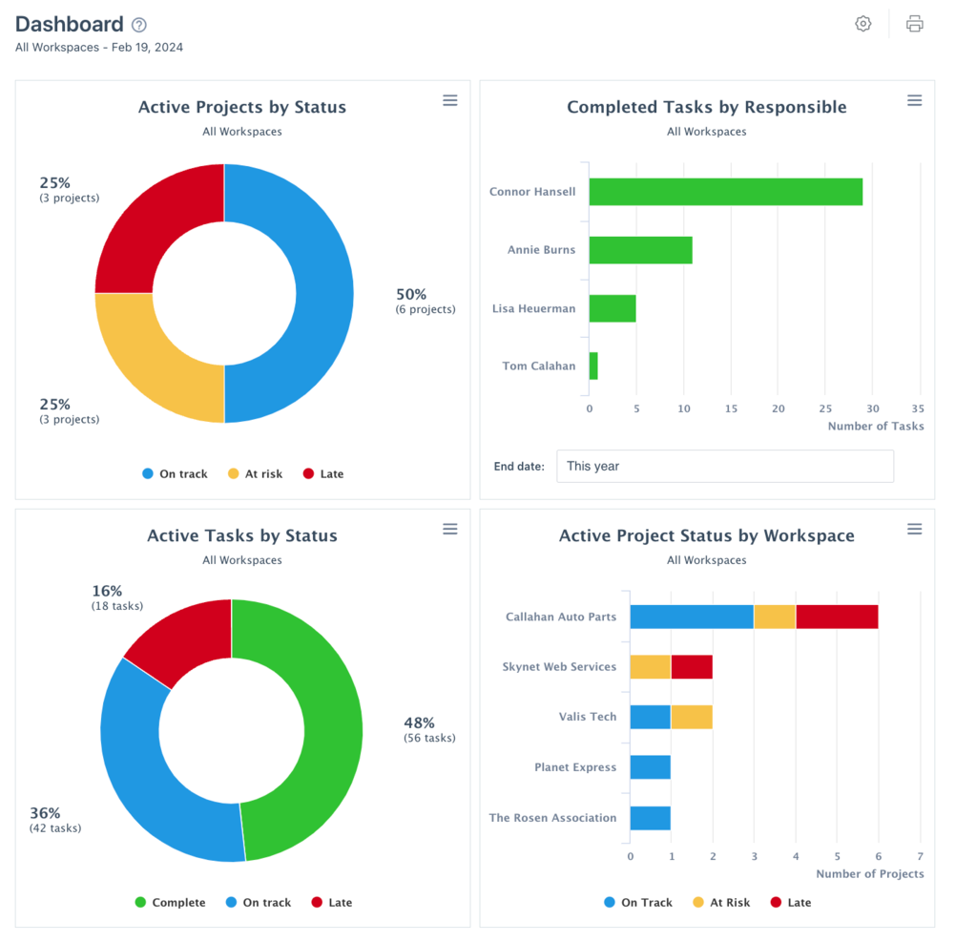955x942 pixels.
Task: Click Skynet Web Services yellow At Risk segment
Action: click(x=650, y=667)
